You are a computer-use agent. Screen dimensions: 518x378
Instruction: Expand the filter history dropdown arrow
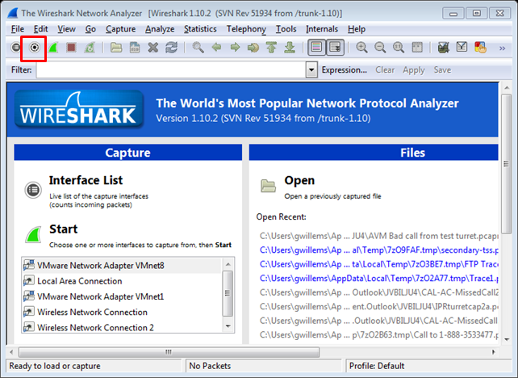pyautogui.click(x=311, y=70)
